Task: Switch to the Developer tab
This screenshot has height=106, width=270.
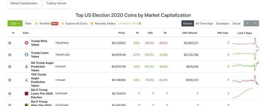Action: pos(222,23)
